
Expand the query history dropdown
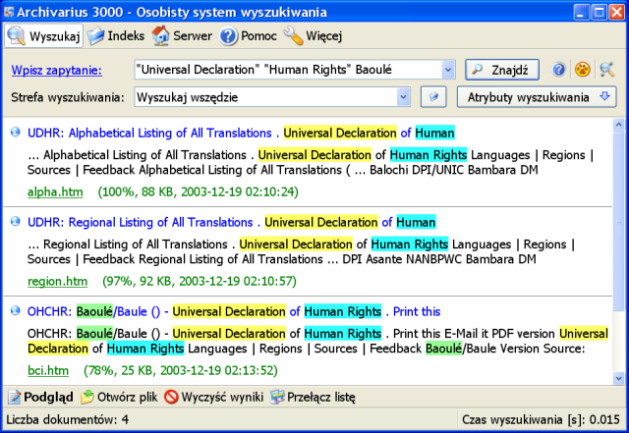448,71
